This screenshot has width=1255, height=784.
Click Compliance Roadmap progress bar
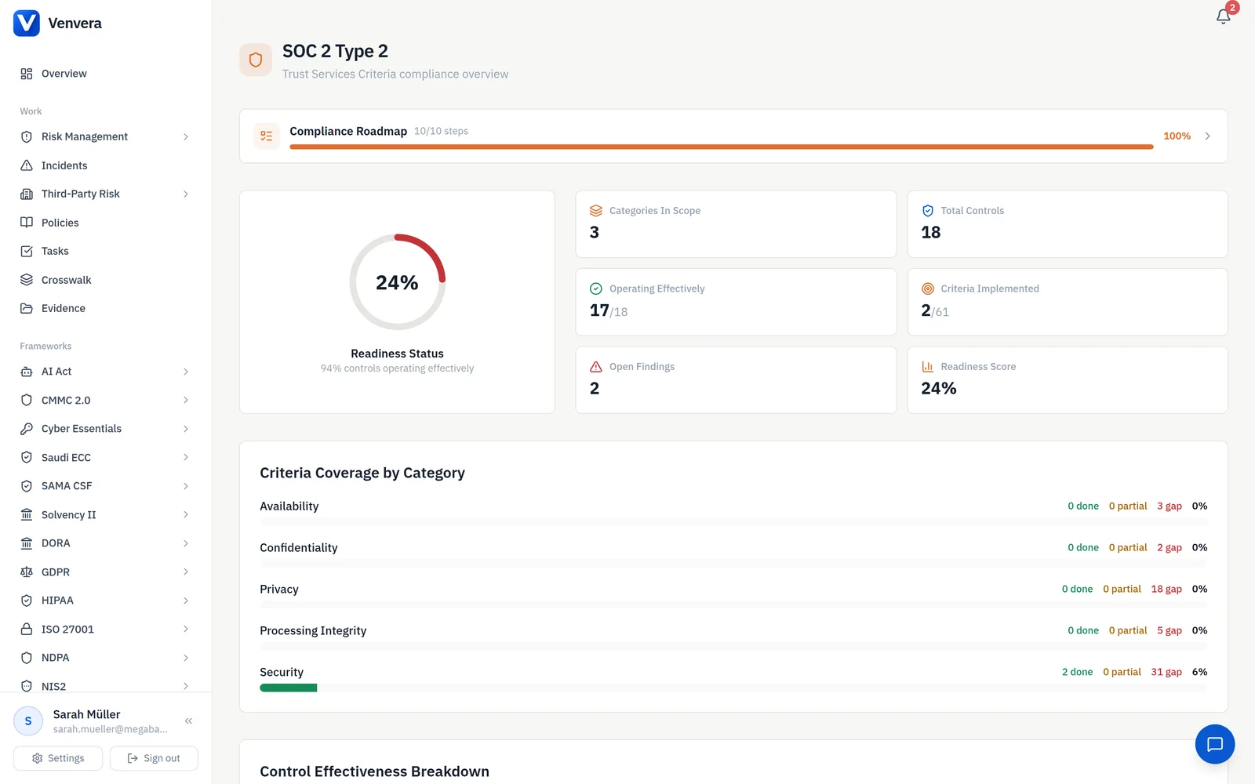pyautogui.click(x=722, y=147)
